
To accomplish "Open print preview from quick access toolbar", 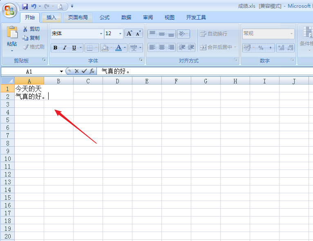I will (x=60, y=7).
